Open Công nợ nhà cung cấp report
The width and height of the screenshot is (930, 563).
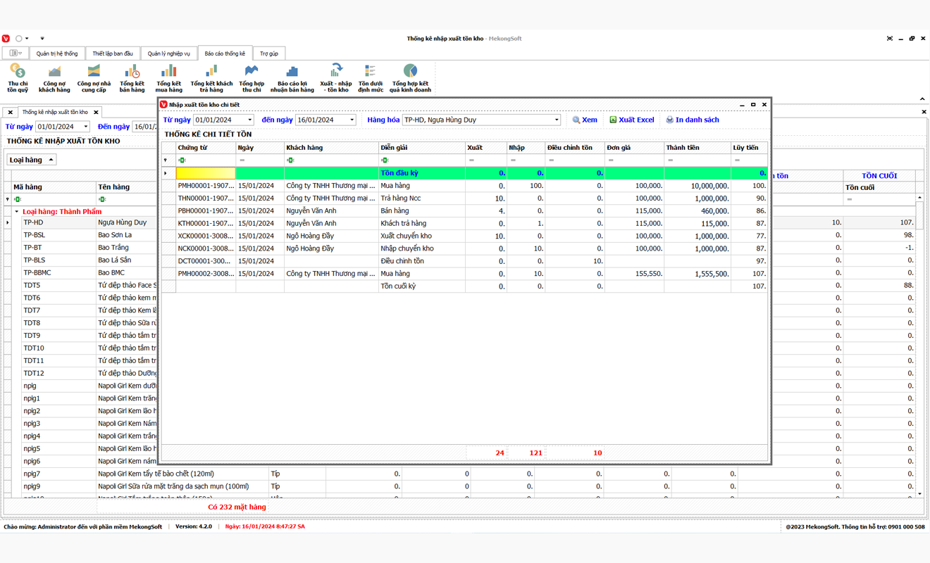point(94,78)
